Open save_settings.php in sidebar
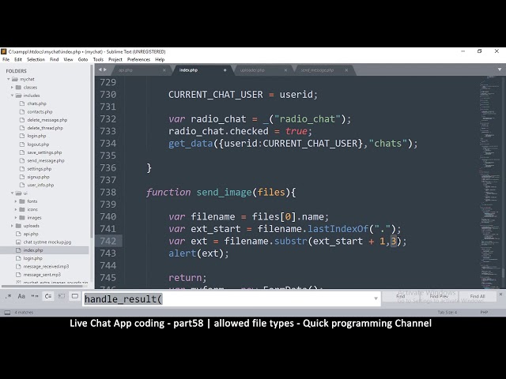Image resolution: width=506 pixels, height=379 pixels. (44, 152)
